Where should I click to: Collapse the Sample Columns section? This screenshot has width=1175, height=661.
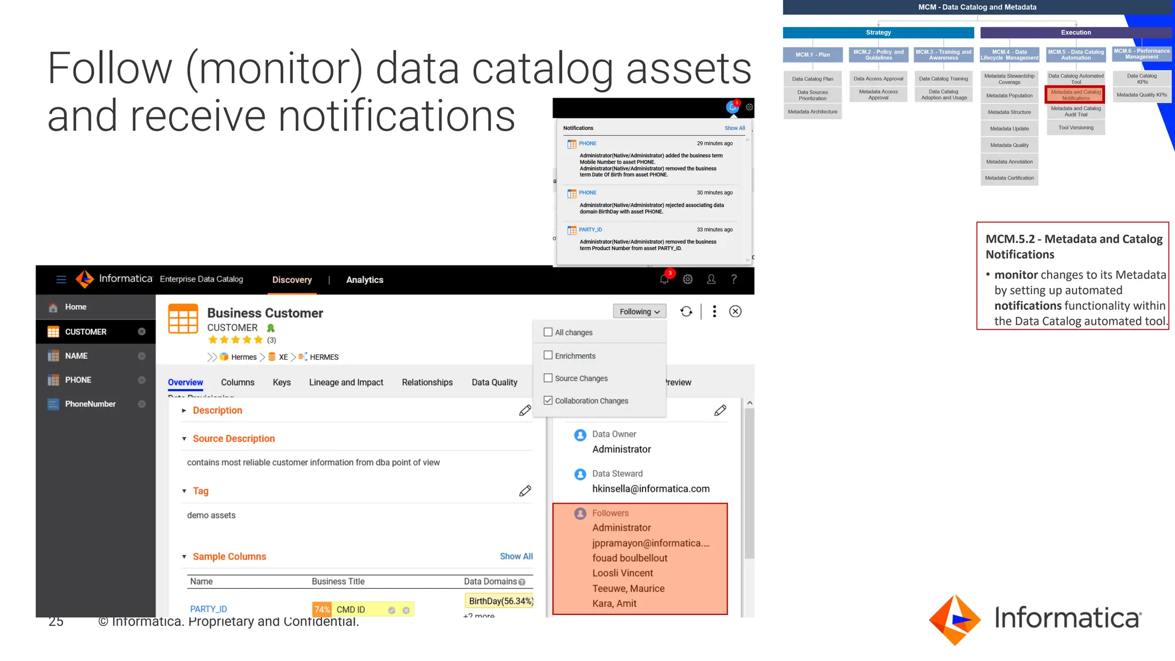(x=184, y=557)
